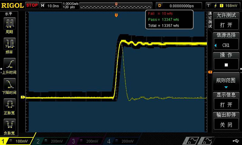Add the 上升时间 rise time measurement
This screenshot has height=145, width=242.
pyautogui.click(x=9, y=65)
